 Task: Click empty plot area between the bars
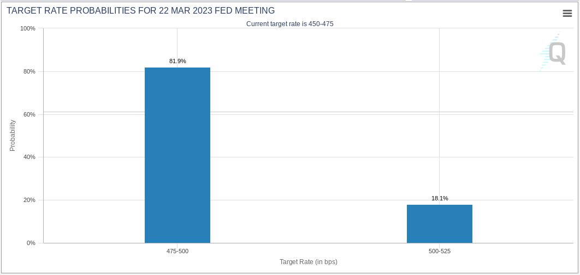[x=309, y=166]
